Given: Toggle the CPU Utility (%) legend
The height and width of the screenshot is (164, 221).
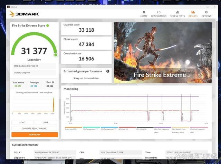Looking at the screenshot, I should click(x=145, y=128).
